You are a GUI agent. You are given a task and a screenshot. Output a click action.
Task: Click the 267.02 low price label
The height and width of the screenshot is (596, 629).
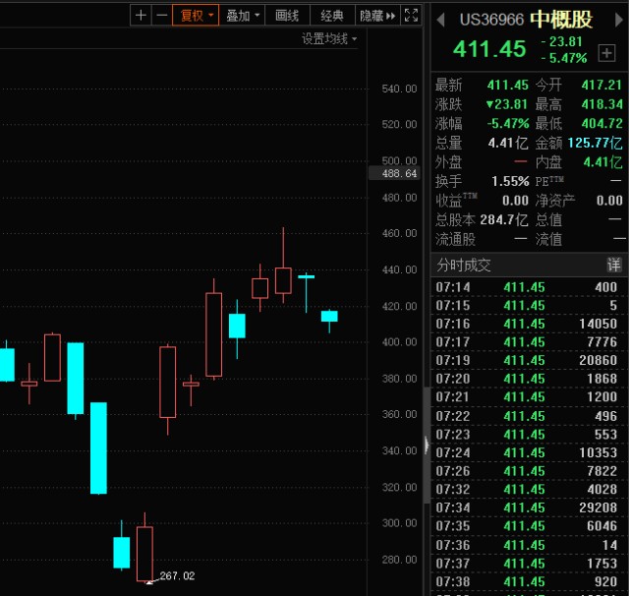(177, 576)
